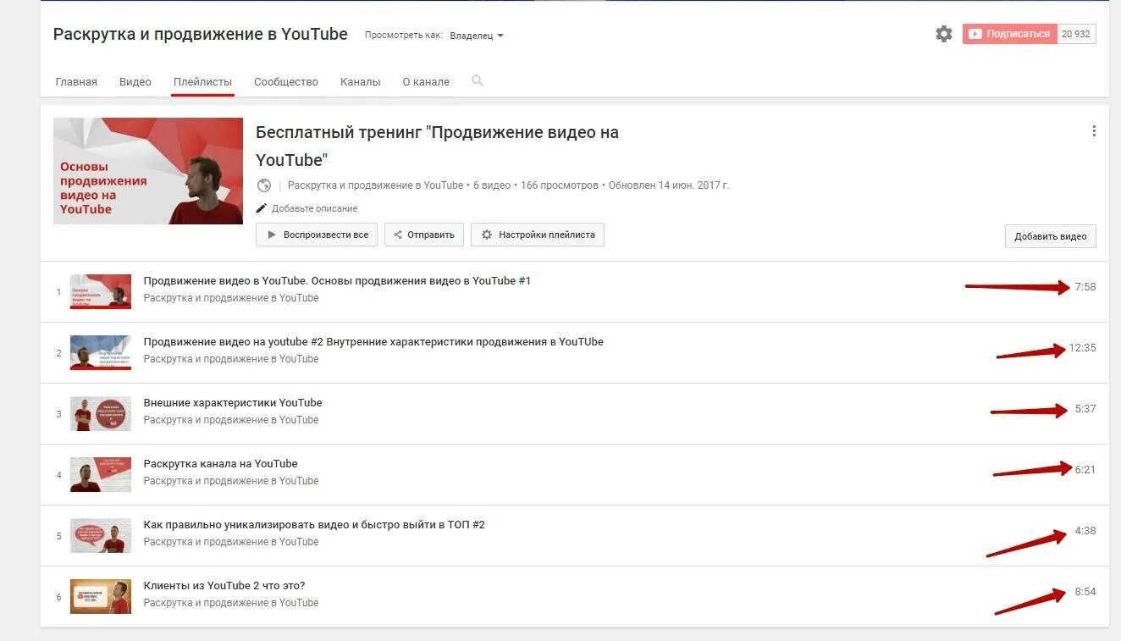Image resolution: width=1121 pixels, height=641 pixels.
Task: Click the channel search magnifier icon
Action: click(x=478, y=81)
